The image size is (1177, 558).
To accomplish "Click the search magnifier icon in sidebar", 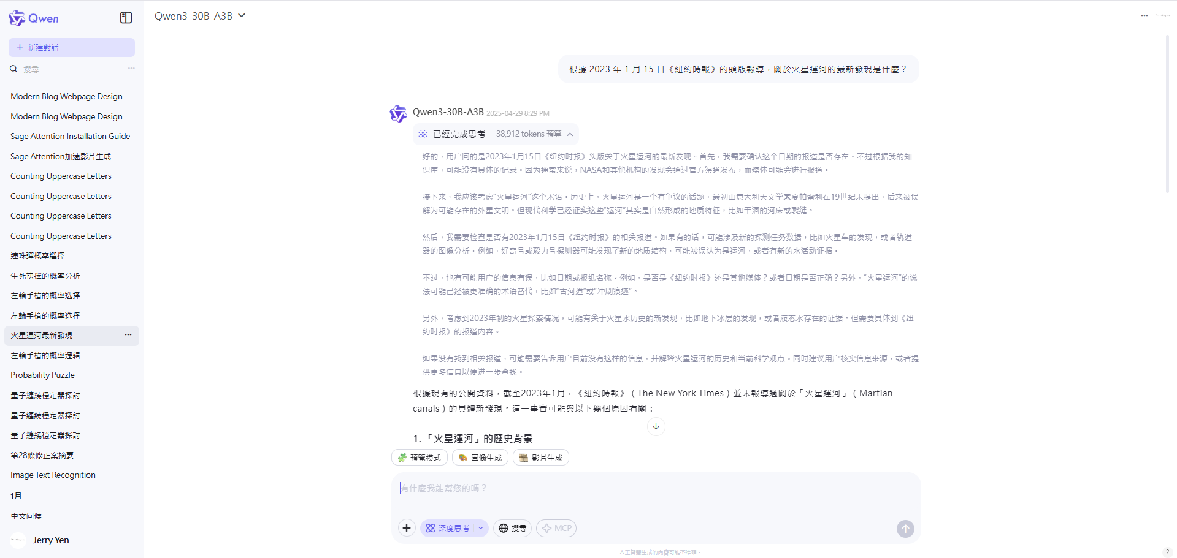I will 13,69.
